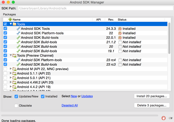
Task: Click the SDK Path text field
Action: point(95,8)
